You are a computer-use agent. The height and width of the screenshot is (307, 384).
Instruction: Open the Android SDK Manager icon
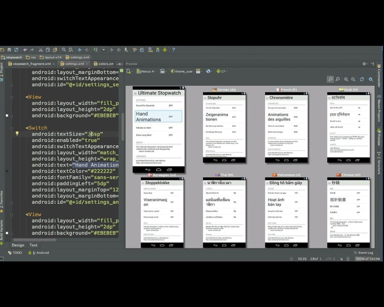(158, 50)
